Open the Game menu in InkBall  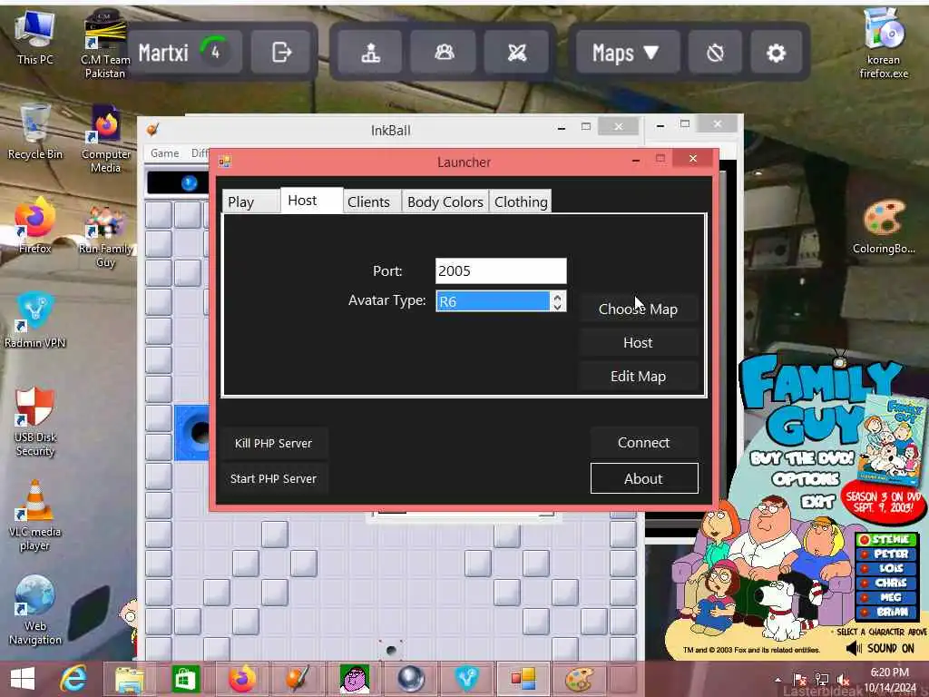pyautogui.click(x=164, y=152)
